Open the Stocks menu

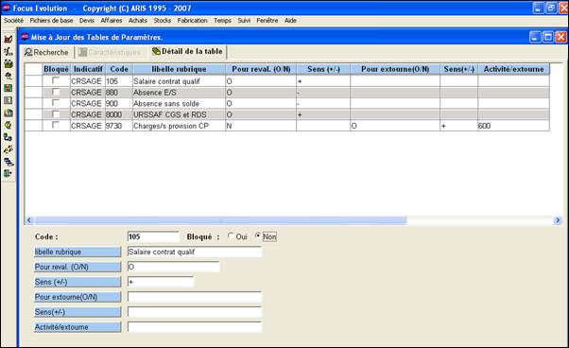[x=163, y=21]
